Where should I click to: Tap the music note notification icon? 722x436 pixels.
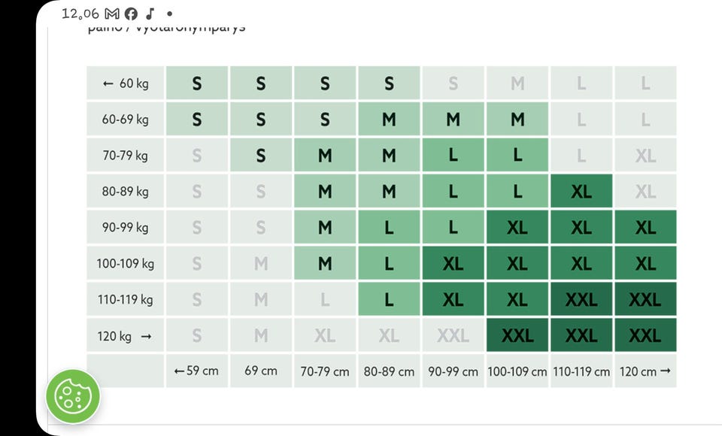click(150, 14)
